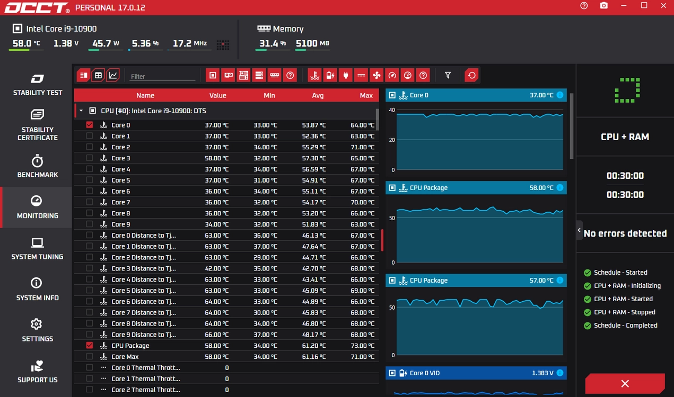Screen dimensions: 674x397
Task: Toggle the question-mark filter beside the usage dial
Action: pos(423,76)
